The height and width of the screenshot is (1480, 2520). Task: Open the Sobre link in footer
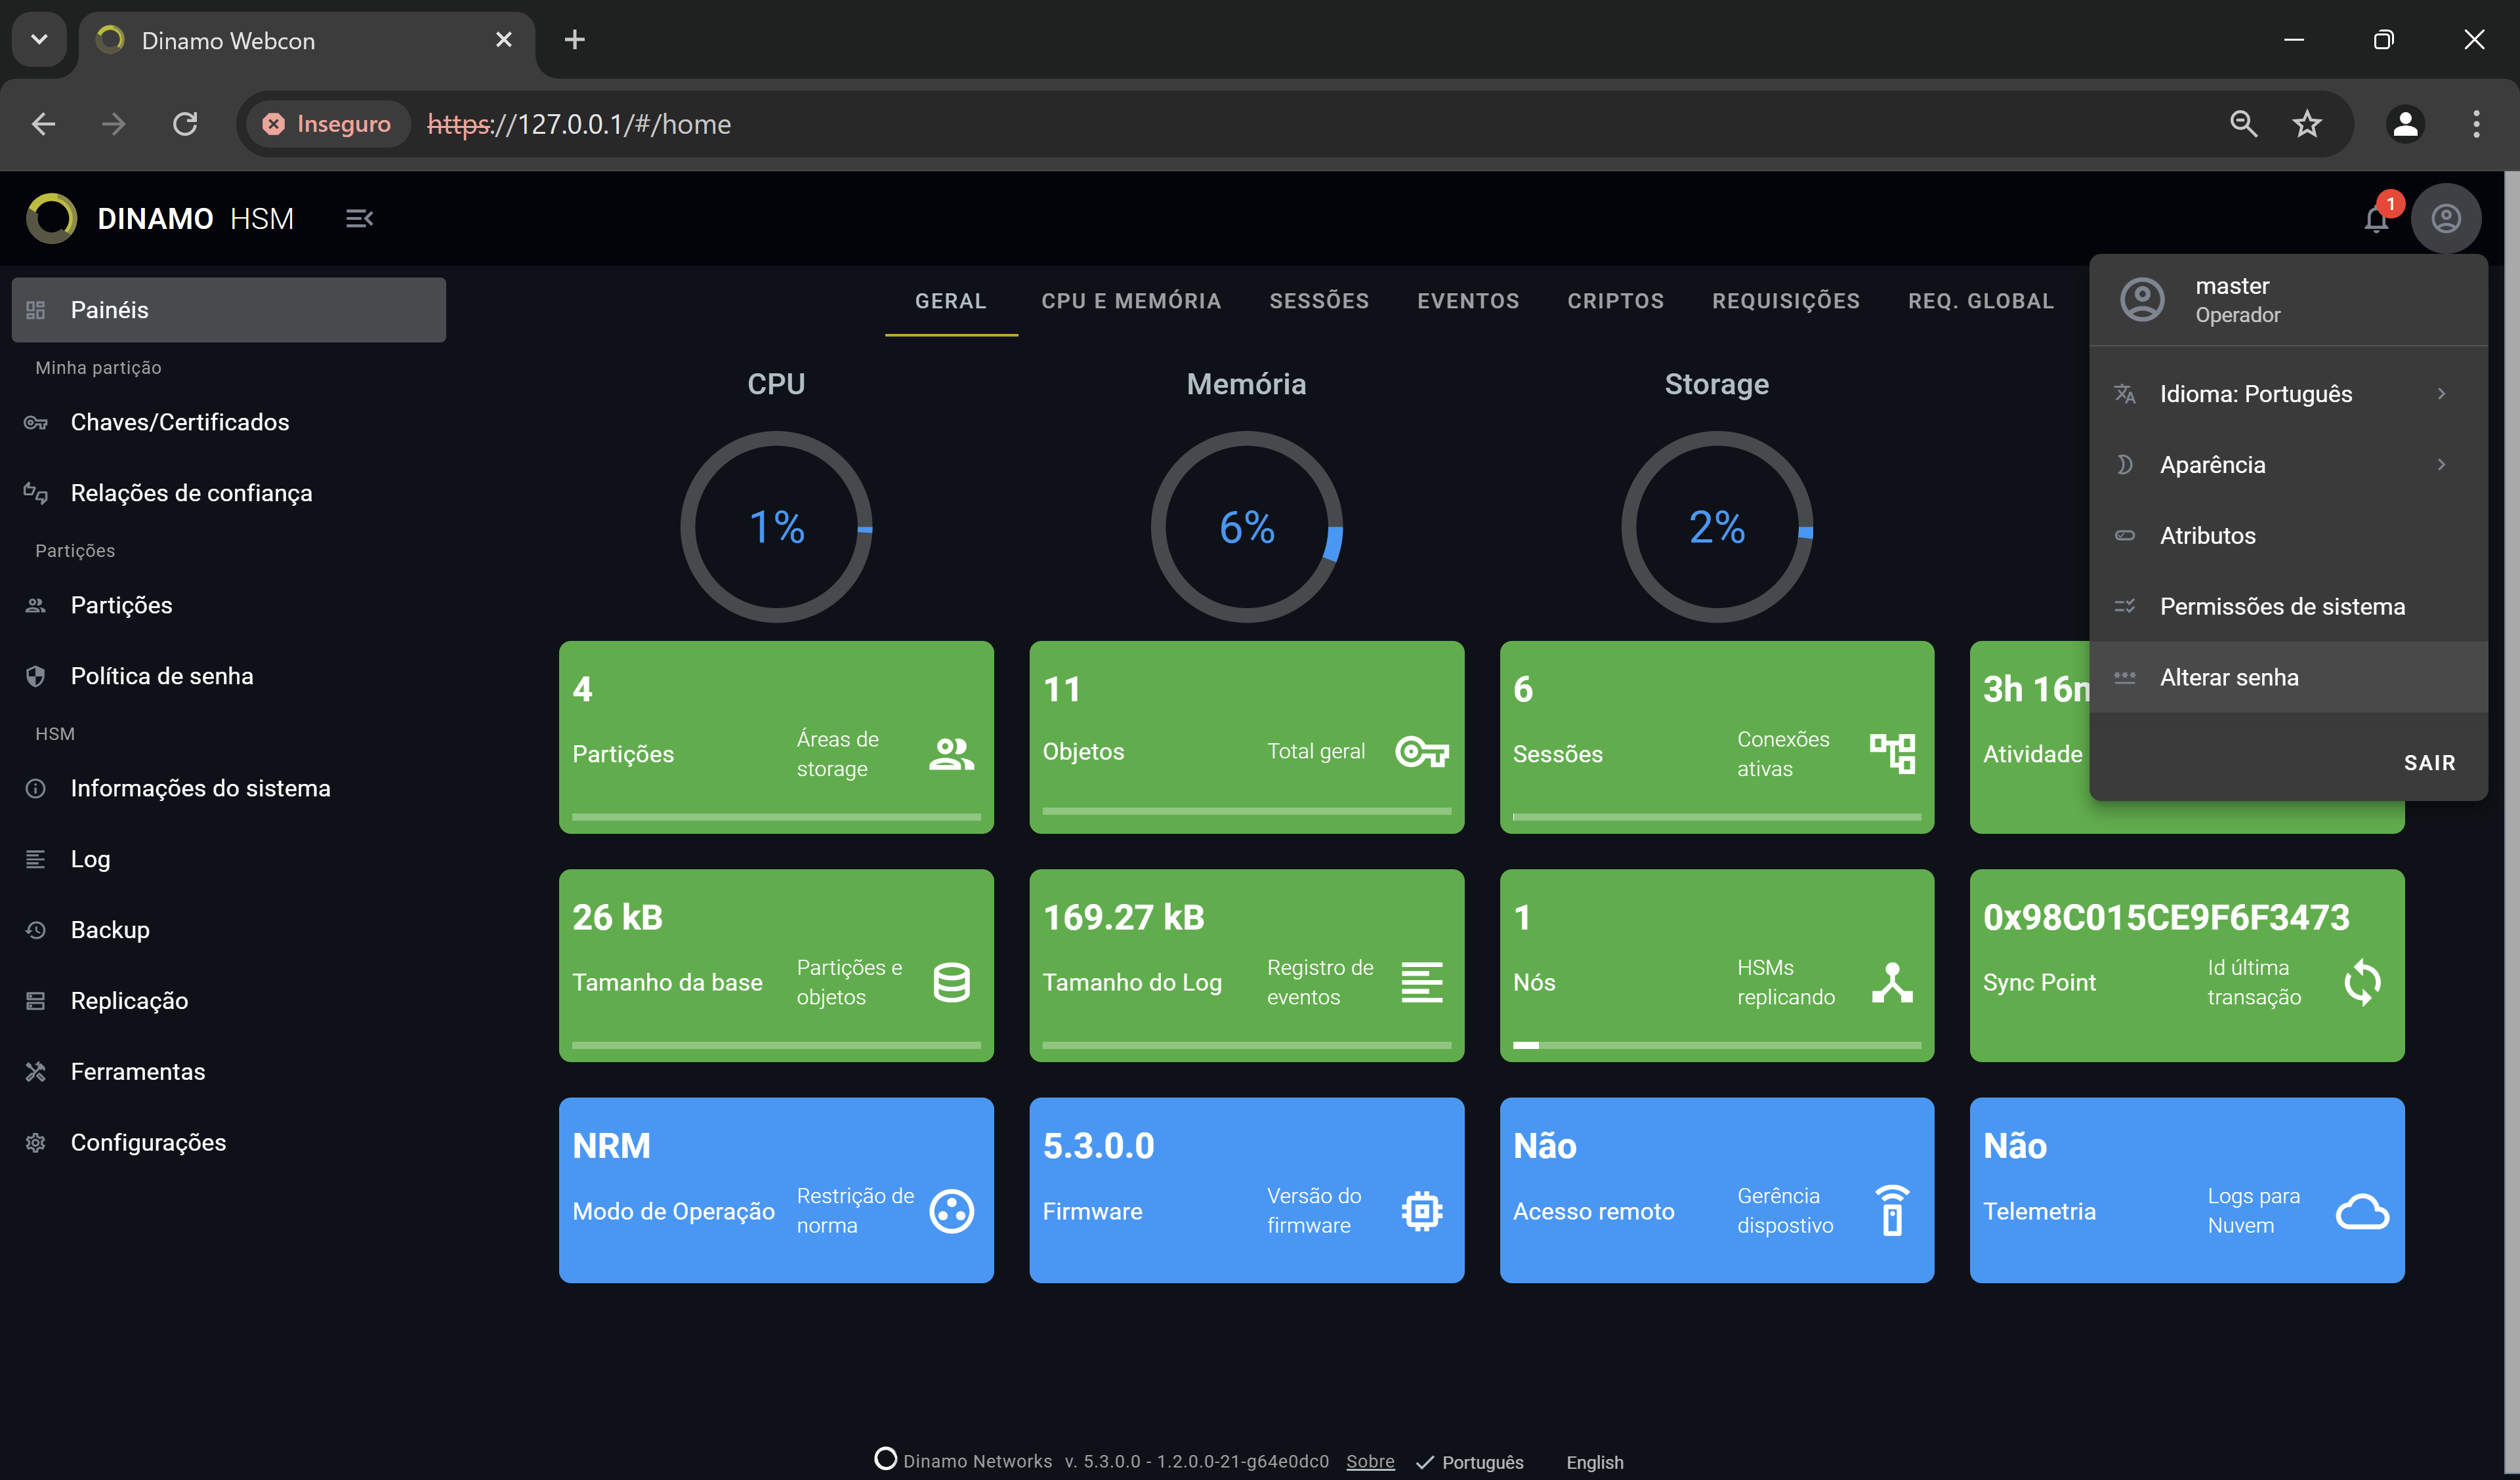[x=1369, y=1461]
